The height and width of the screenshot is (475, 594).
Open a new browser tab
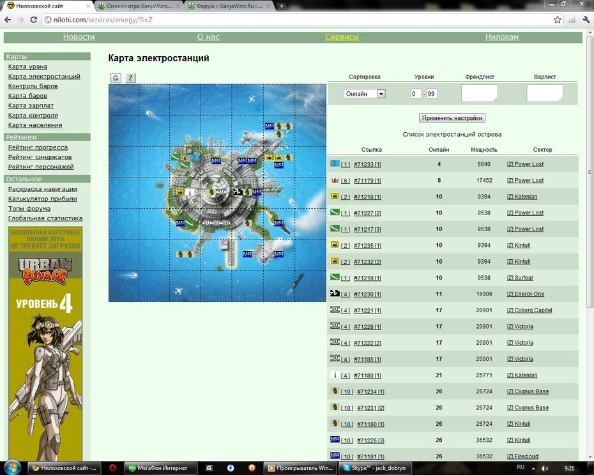click(282, 6)
